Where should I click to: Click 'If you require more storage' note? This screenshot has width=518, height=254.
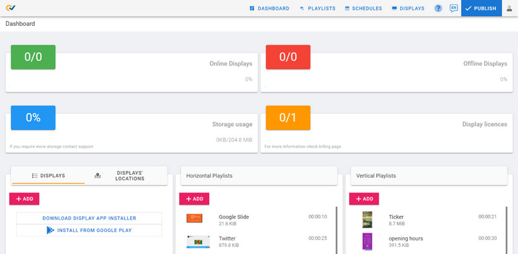[51, 147]
